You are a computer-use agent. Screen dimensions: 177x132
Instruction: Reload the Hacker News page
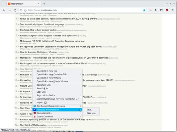click(x=15, y=10)
